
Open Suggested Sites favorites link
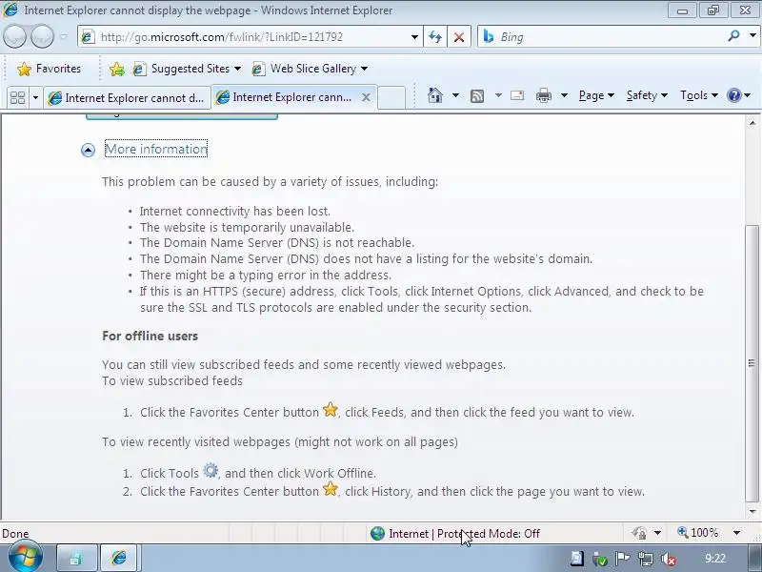[x=182, y=69]
